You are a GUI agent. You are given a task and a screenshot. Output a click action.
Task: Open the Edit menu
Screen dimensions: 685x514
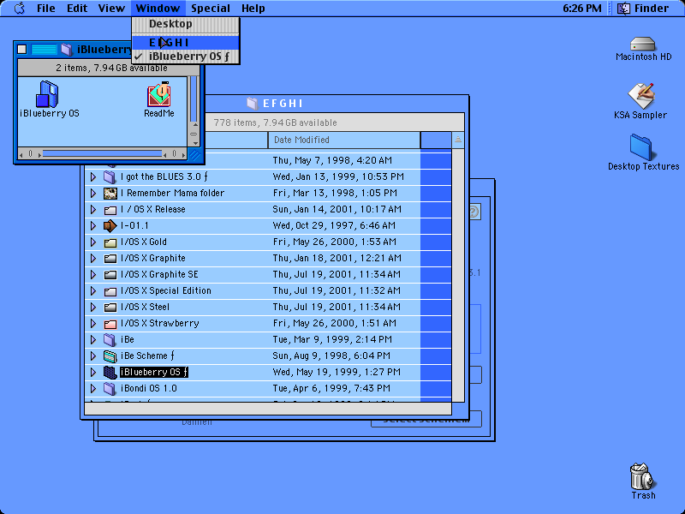coord(77,9)
